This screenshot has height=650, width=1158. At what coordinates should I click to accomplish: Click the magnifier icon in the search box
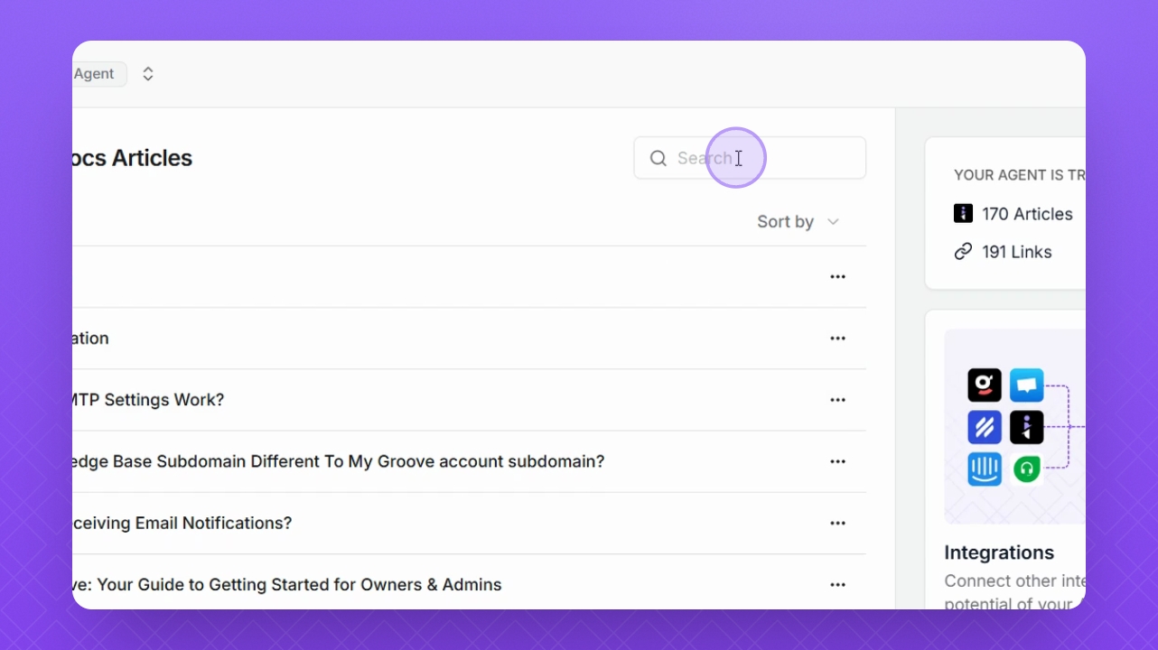tap(658, 159)
